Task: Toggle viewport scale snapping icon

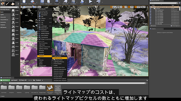Action: click(x=135, y=7)
